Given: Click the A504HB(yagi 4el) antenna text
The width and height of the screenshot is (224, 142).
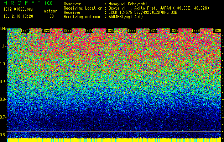Looking at the screenshot, I should point(126,17).
